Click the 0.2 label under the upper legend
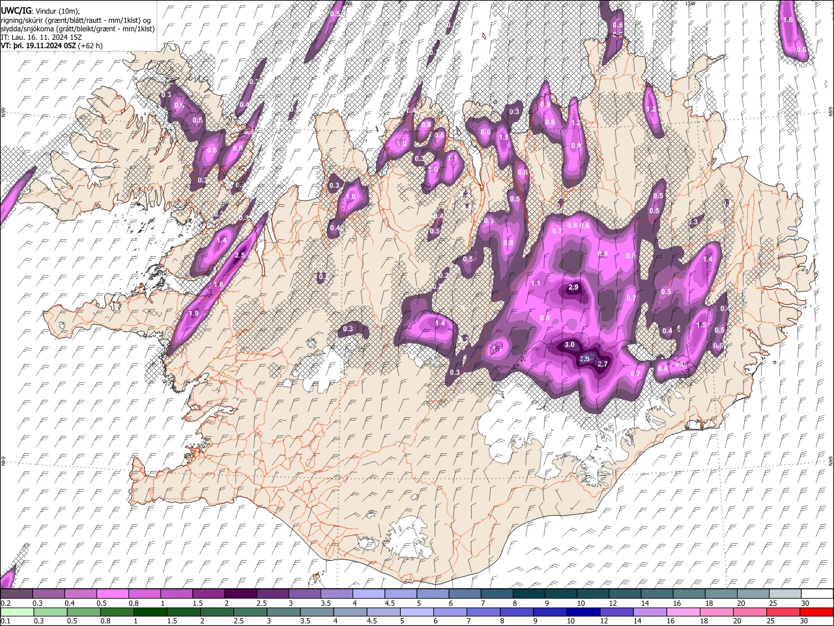Viewport: 834px width, 626px height. tap(5, 603)
